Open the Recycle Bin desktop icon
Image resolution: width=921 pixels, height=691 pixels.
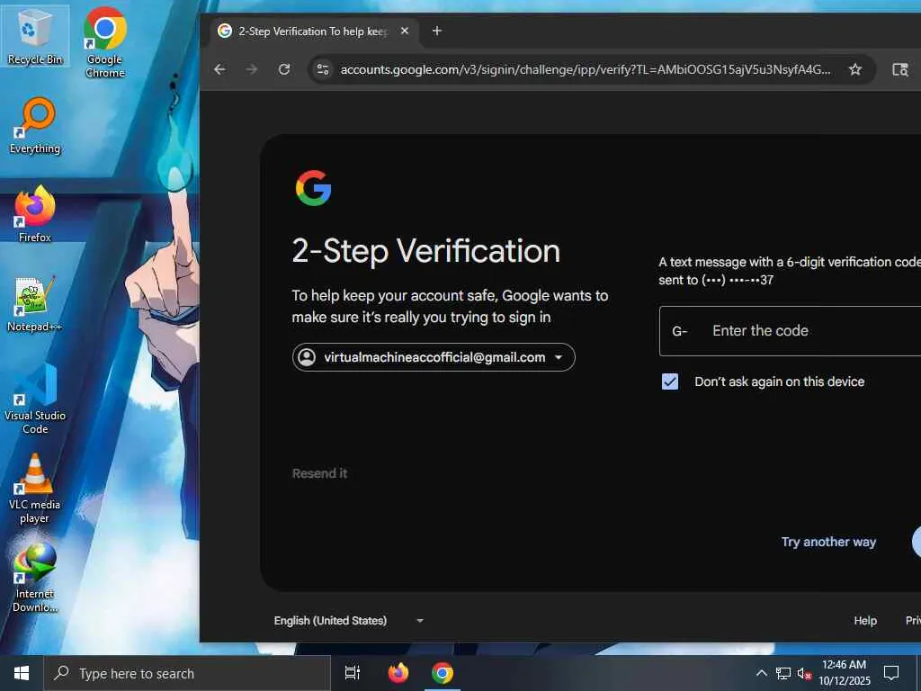click(x=35, y=37)
